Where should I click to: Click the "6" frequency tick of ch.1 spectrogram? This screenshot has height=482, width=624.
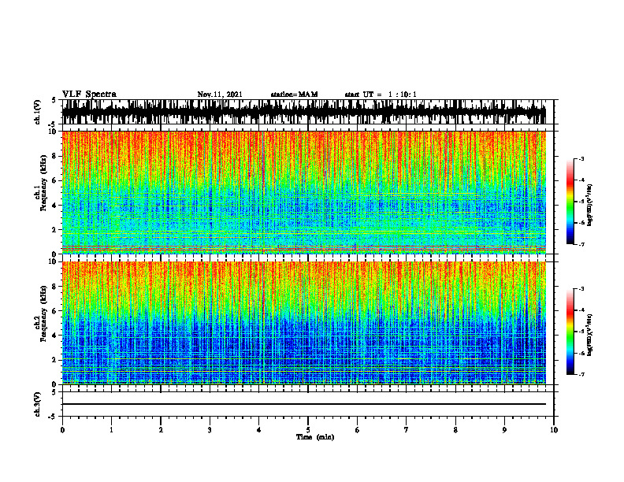click(55, 180)
